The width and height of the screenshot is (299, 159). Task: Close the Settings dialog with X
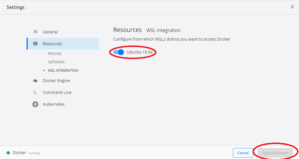click(292, 7)
